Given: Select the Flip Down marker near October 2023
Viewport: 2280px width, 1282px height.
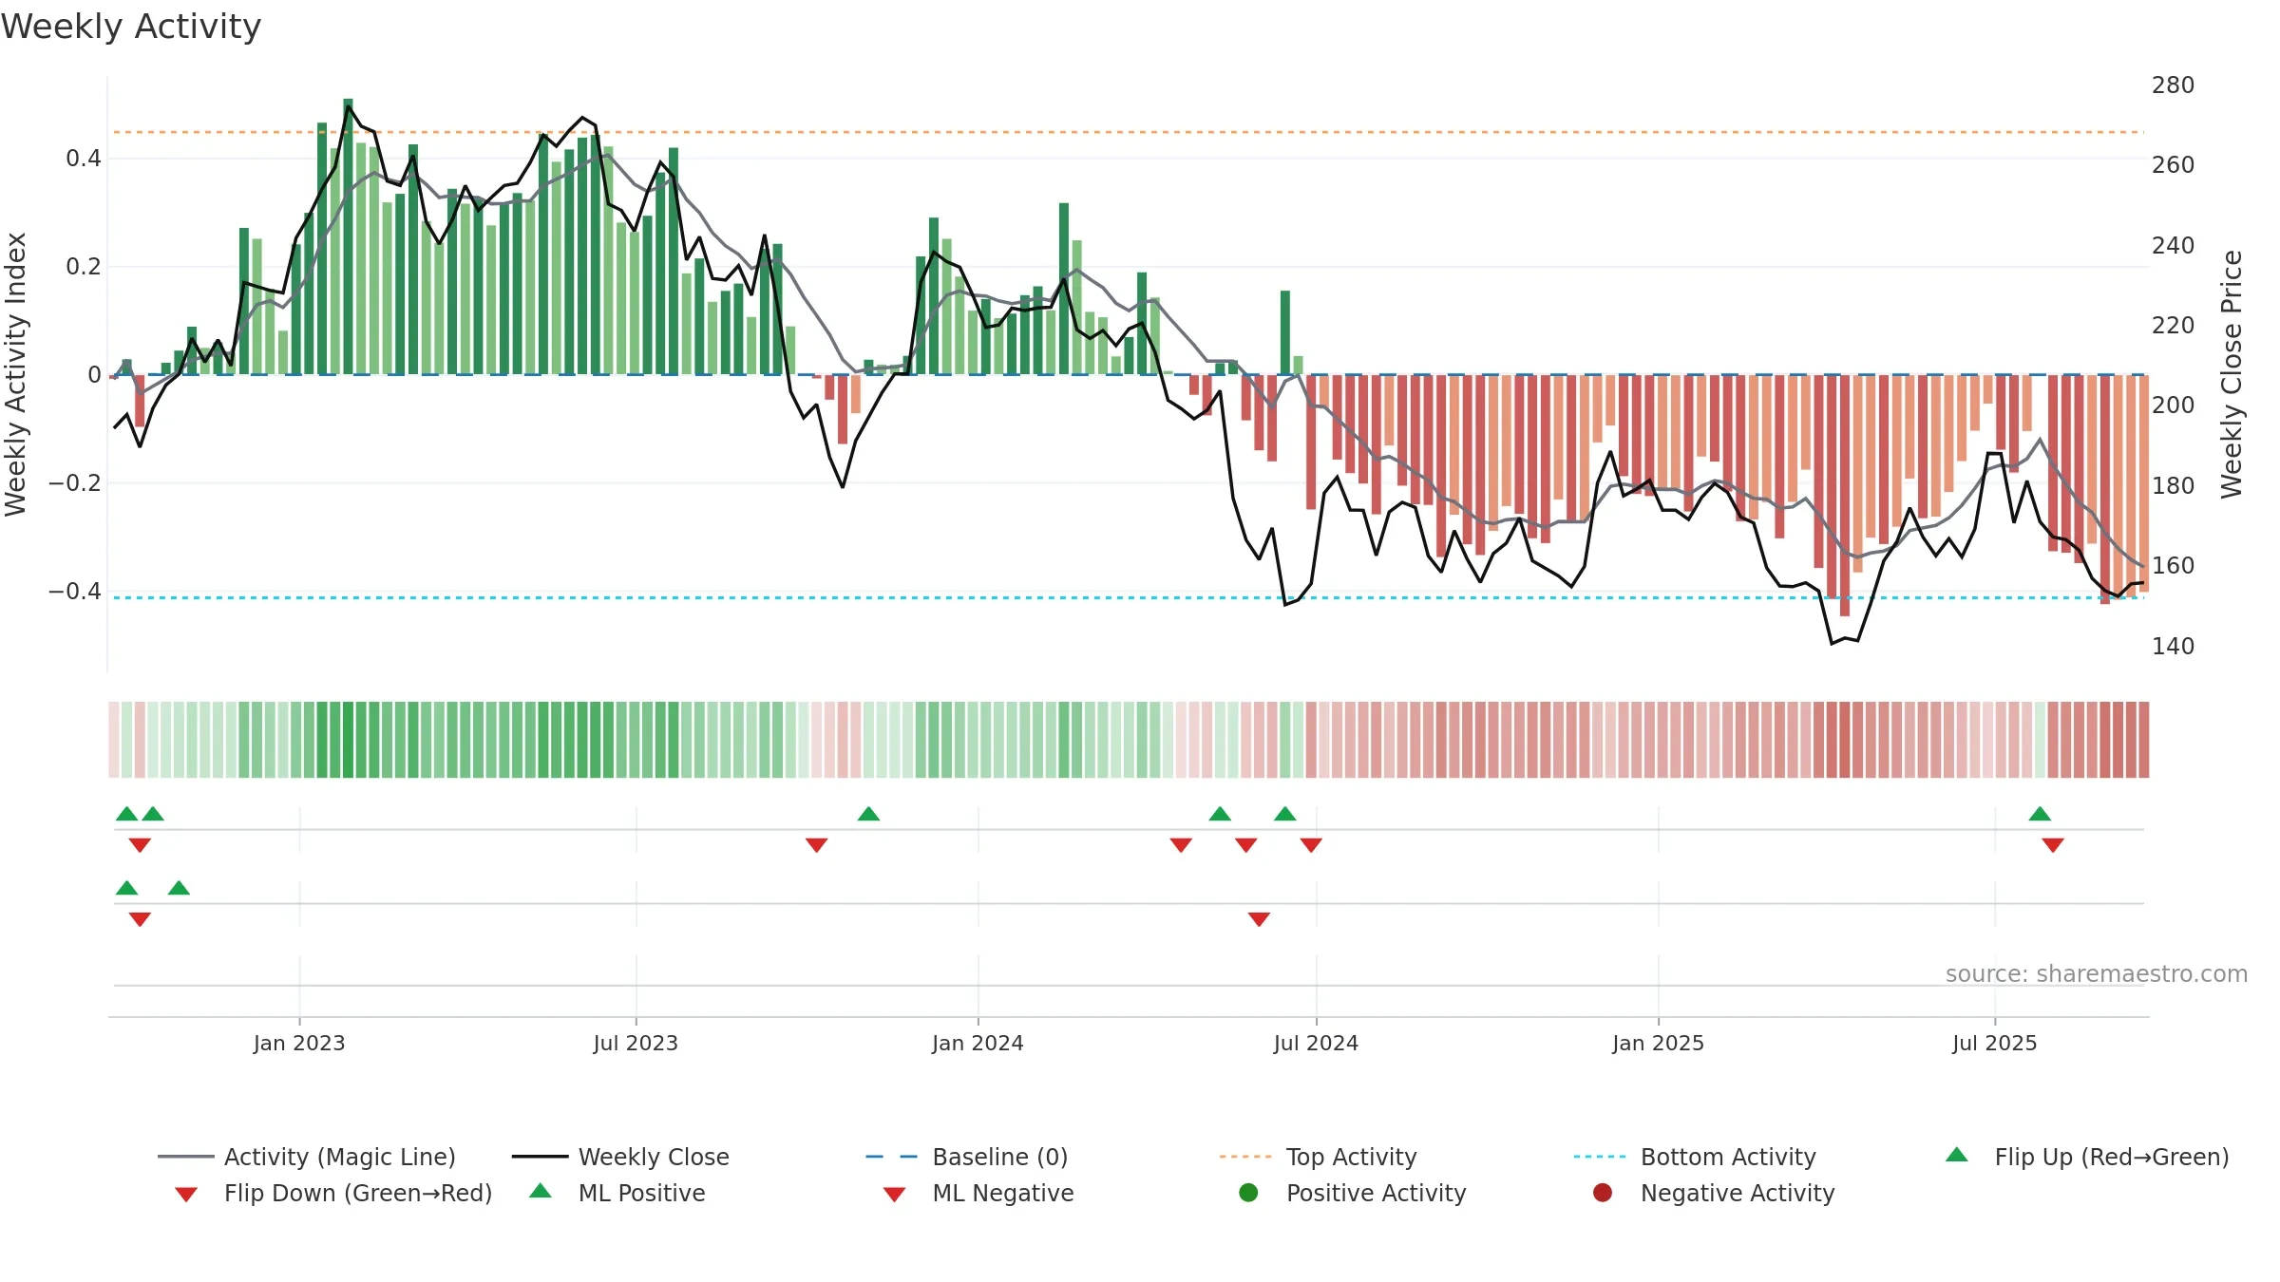Looking at the screenshot, I should 816,845.
